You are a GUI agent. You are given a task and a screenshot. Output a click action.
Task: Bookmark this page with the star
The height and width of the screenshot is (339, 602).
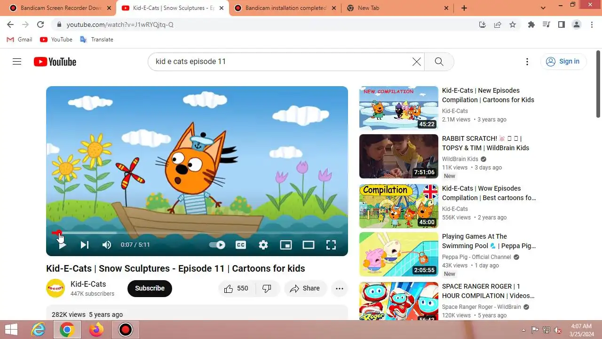[x=513, y=24]
